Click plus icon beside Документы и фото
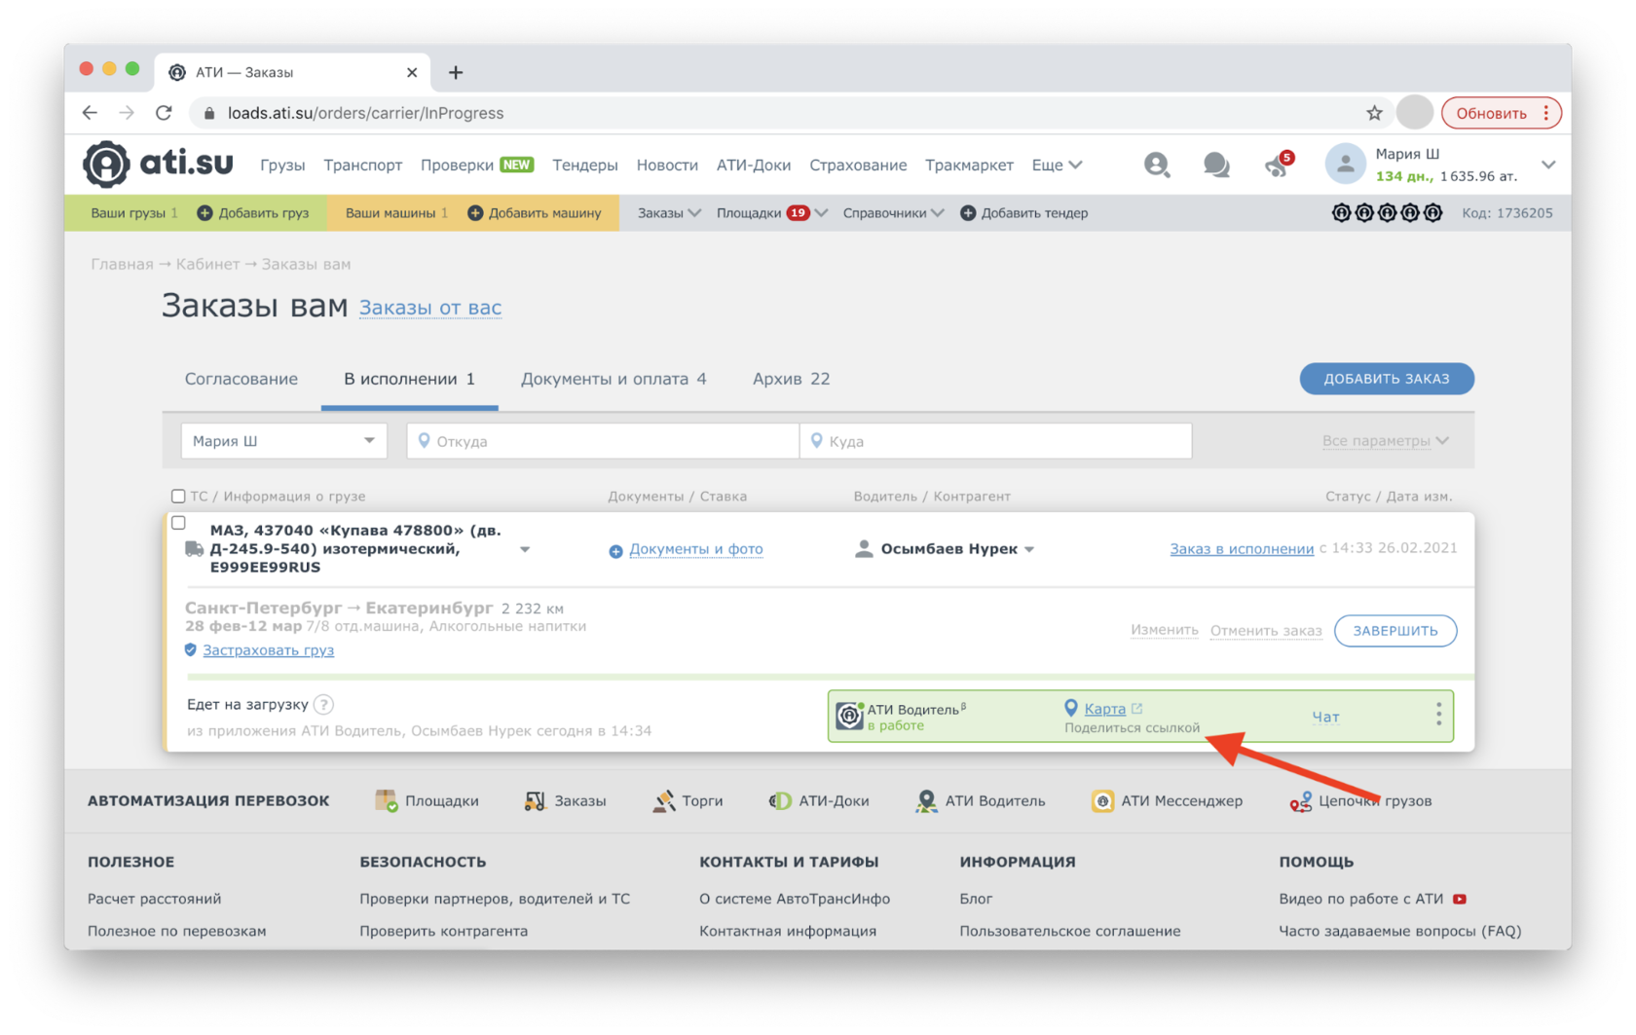Viewport: 1636px width, 1035px height. (615, 551)
